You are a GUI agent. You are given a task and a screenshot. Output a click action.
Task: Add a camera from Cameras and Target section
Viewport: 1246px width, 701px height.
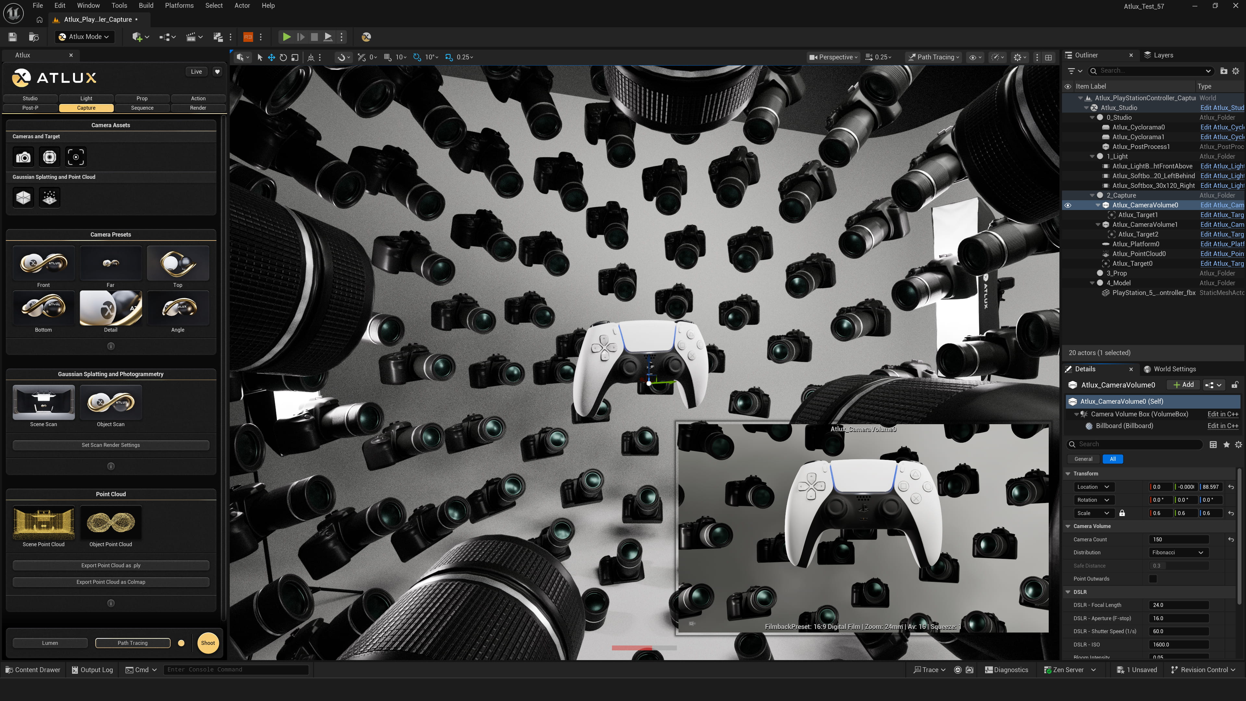[23, 157]
